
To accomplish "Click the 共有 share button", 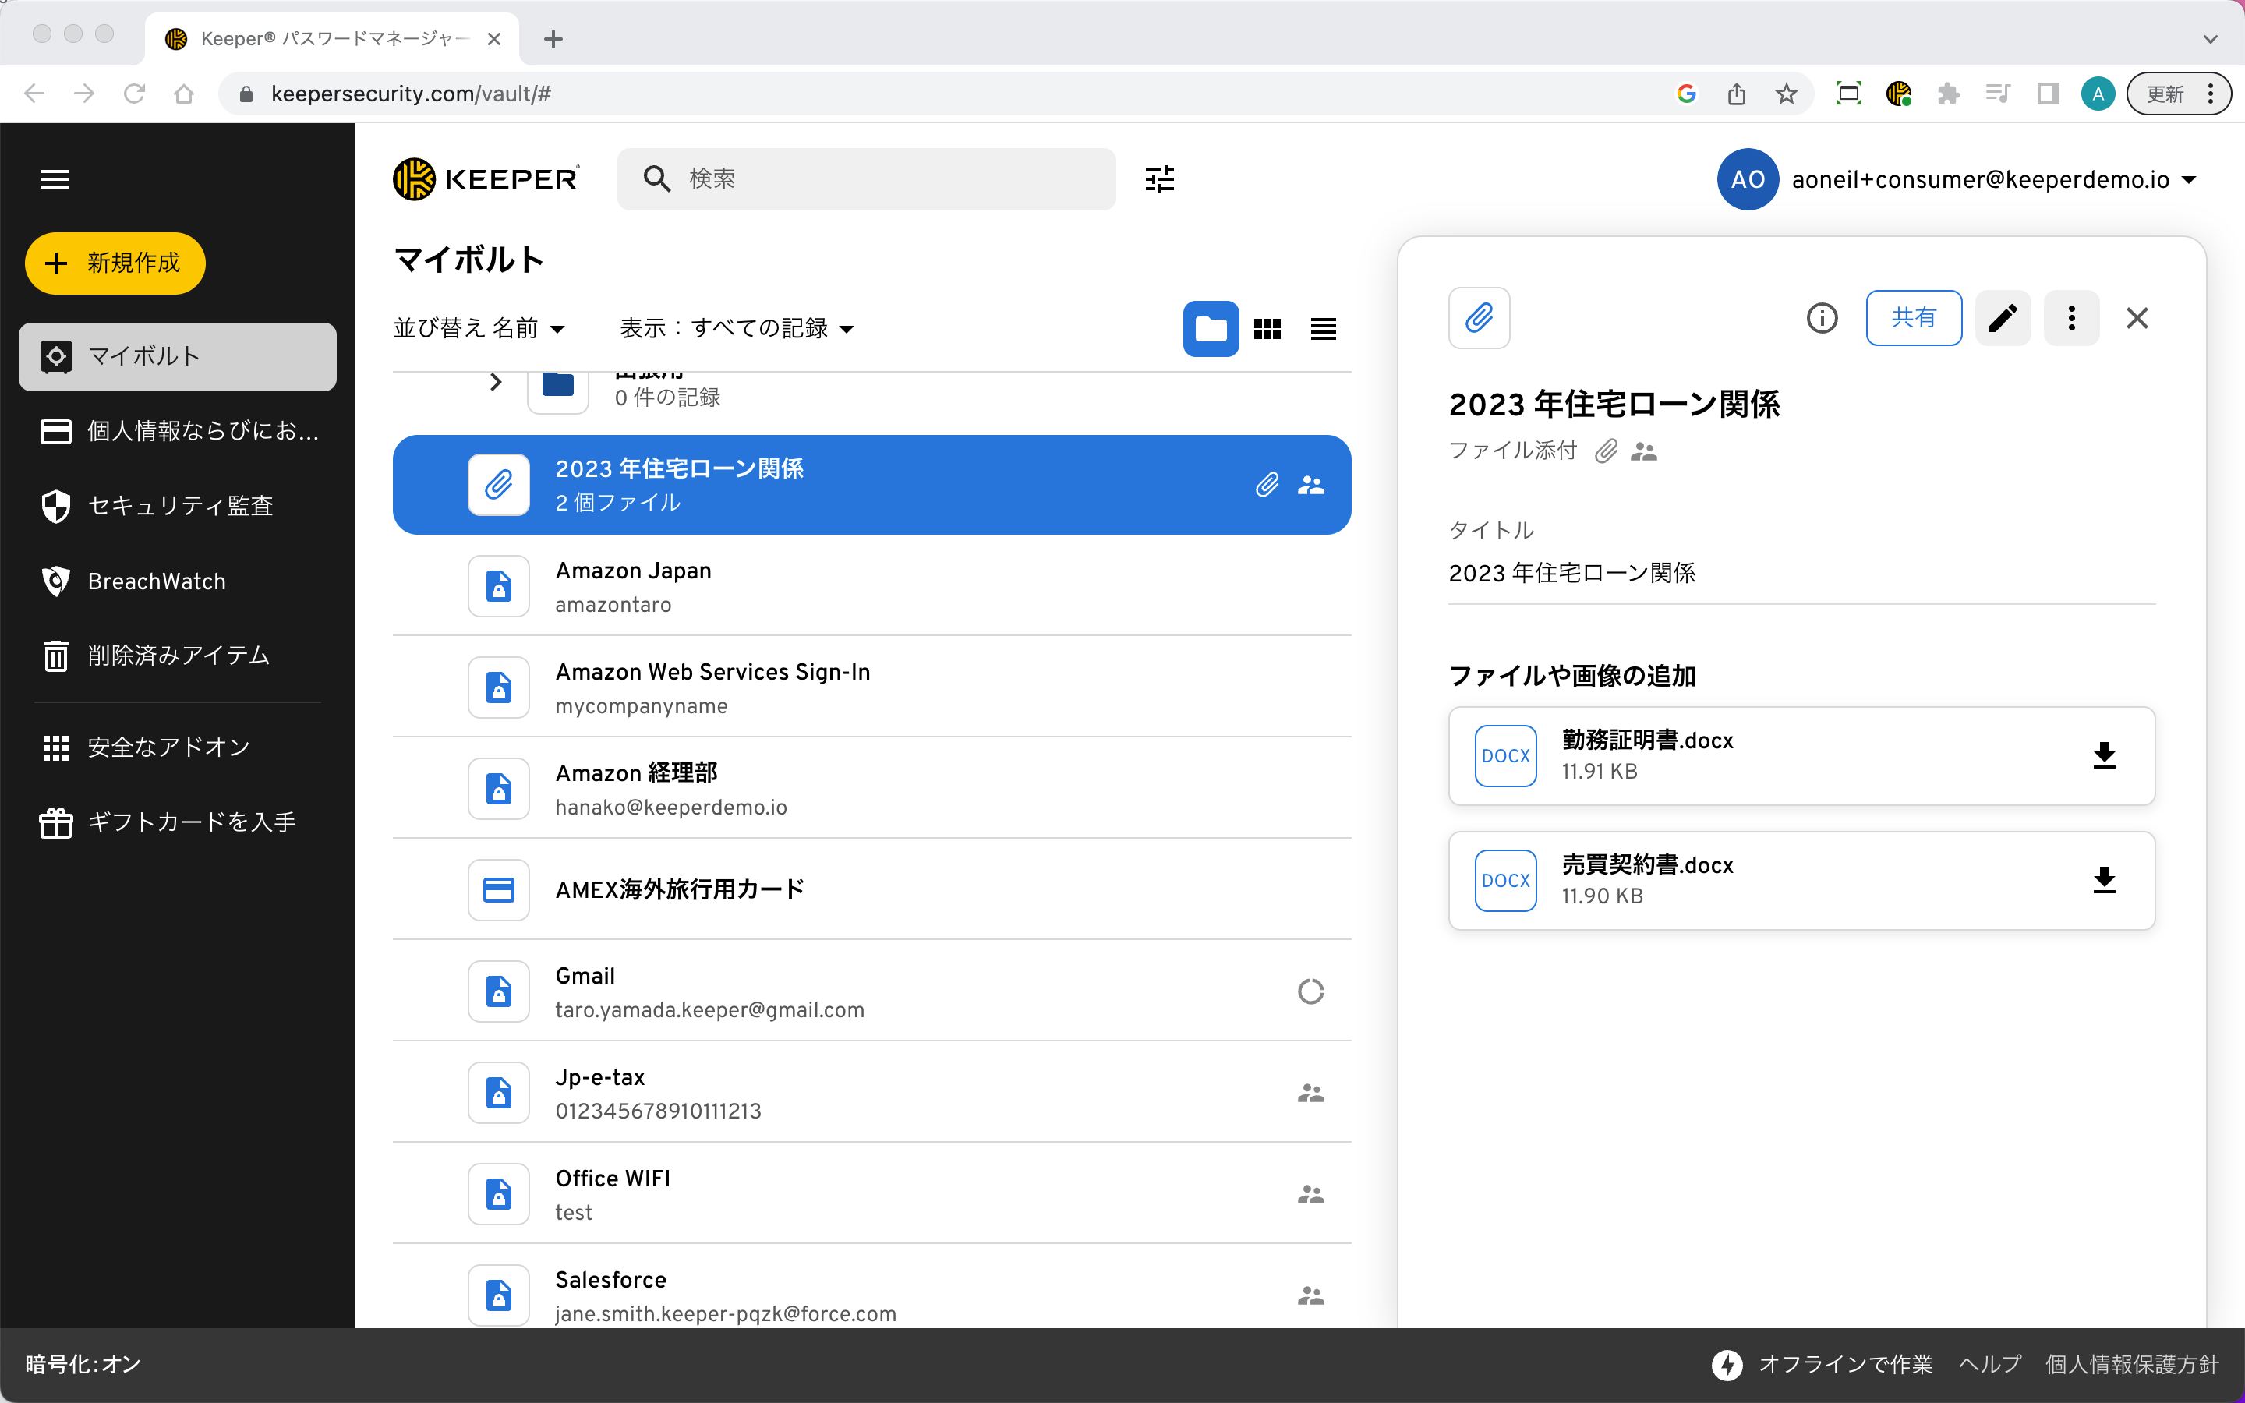I will (1913, 318).
